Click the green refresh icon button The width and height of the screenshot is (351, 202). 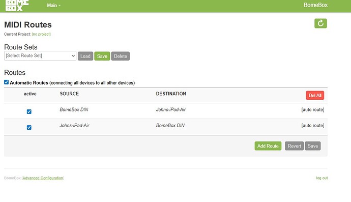320,23
